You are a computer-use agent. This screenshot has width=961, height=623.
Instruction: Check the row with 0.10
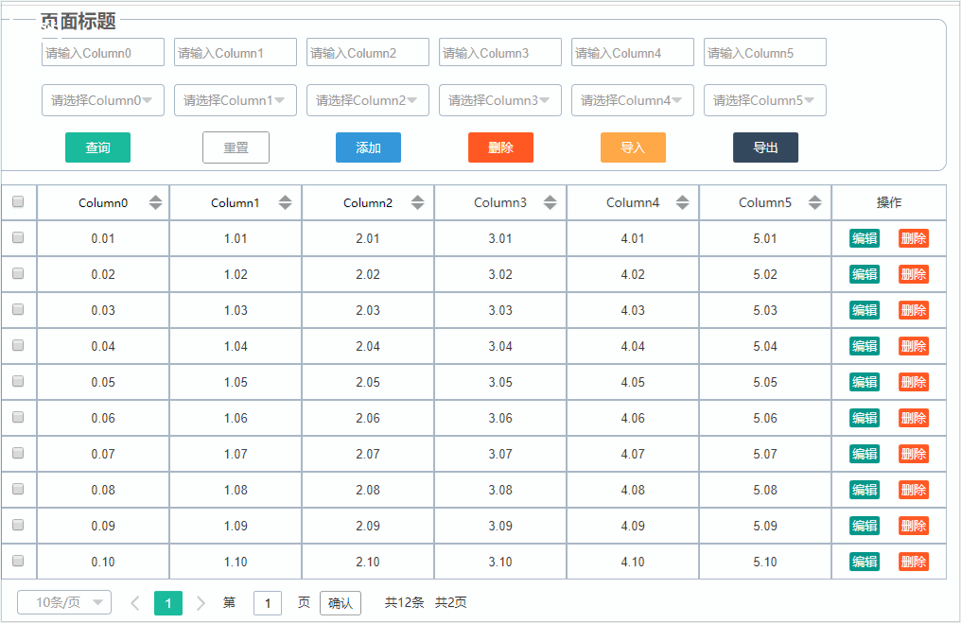[18, 561]
